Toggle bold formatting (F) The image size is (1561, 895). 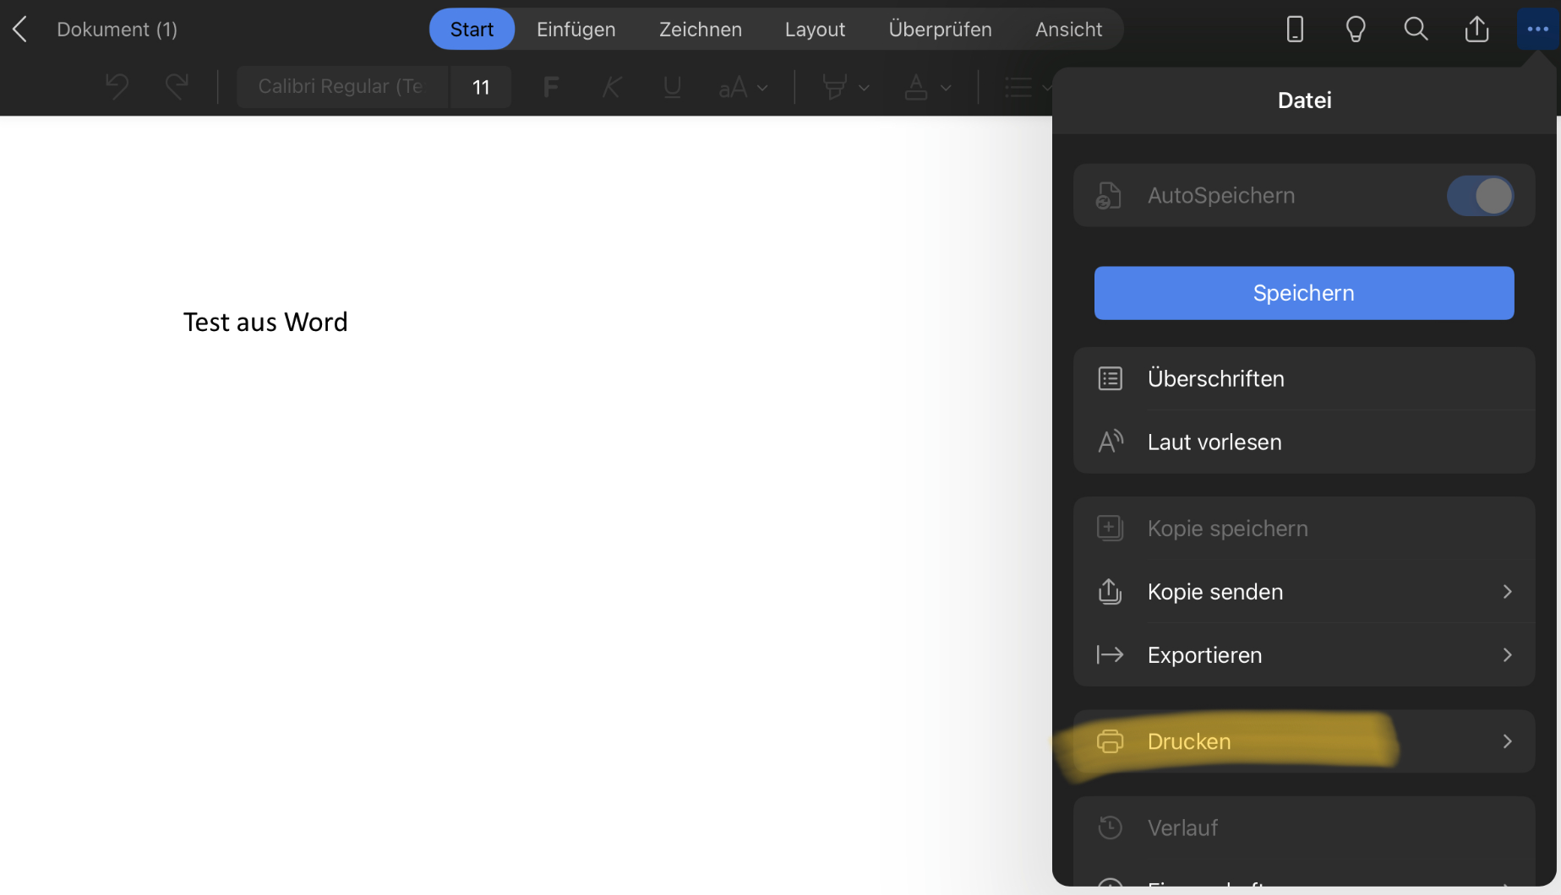click(x=550, y=87)
